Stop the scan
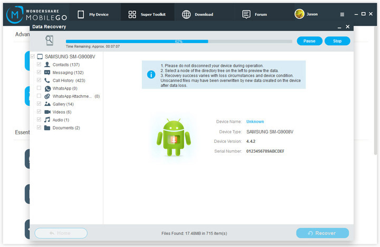Viewport: 380px width, 247px height. [x=337, y=41]
